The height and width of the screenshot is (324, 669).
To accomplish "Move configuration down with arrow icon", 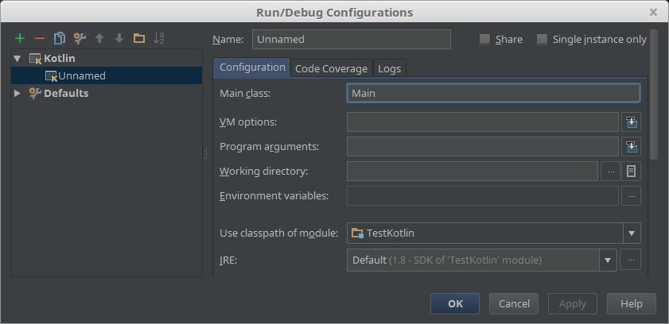I will pyautogui.click(x=119, y=39).
